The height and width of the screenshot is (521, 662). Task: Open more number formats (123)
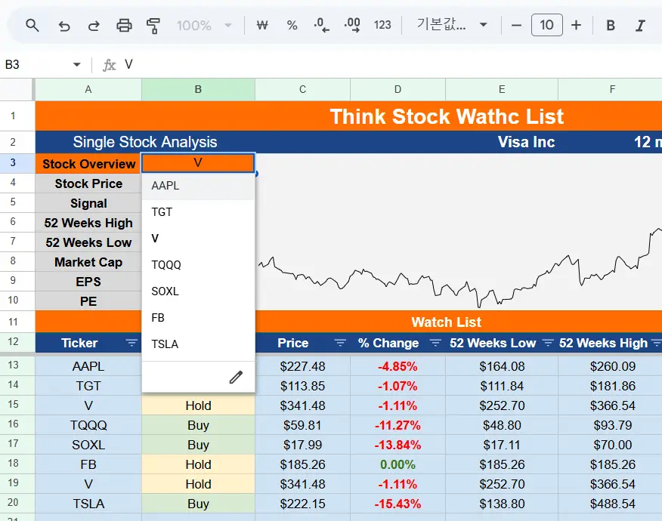point(382,26)
